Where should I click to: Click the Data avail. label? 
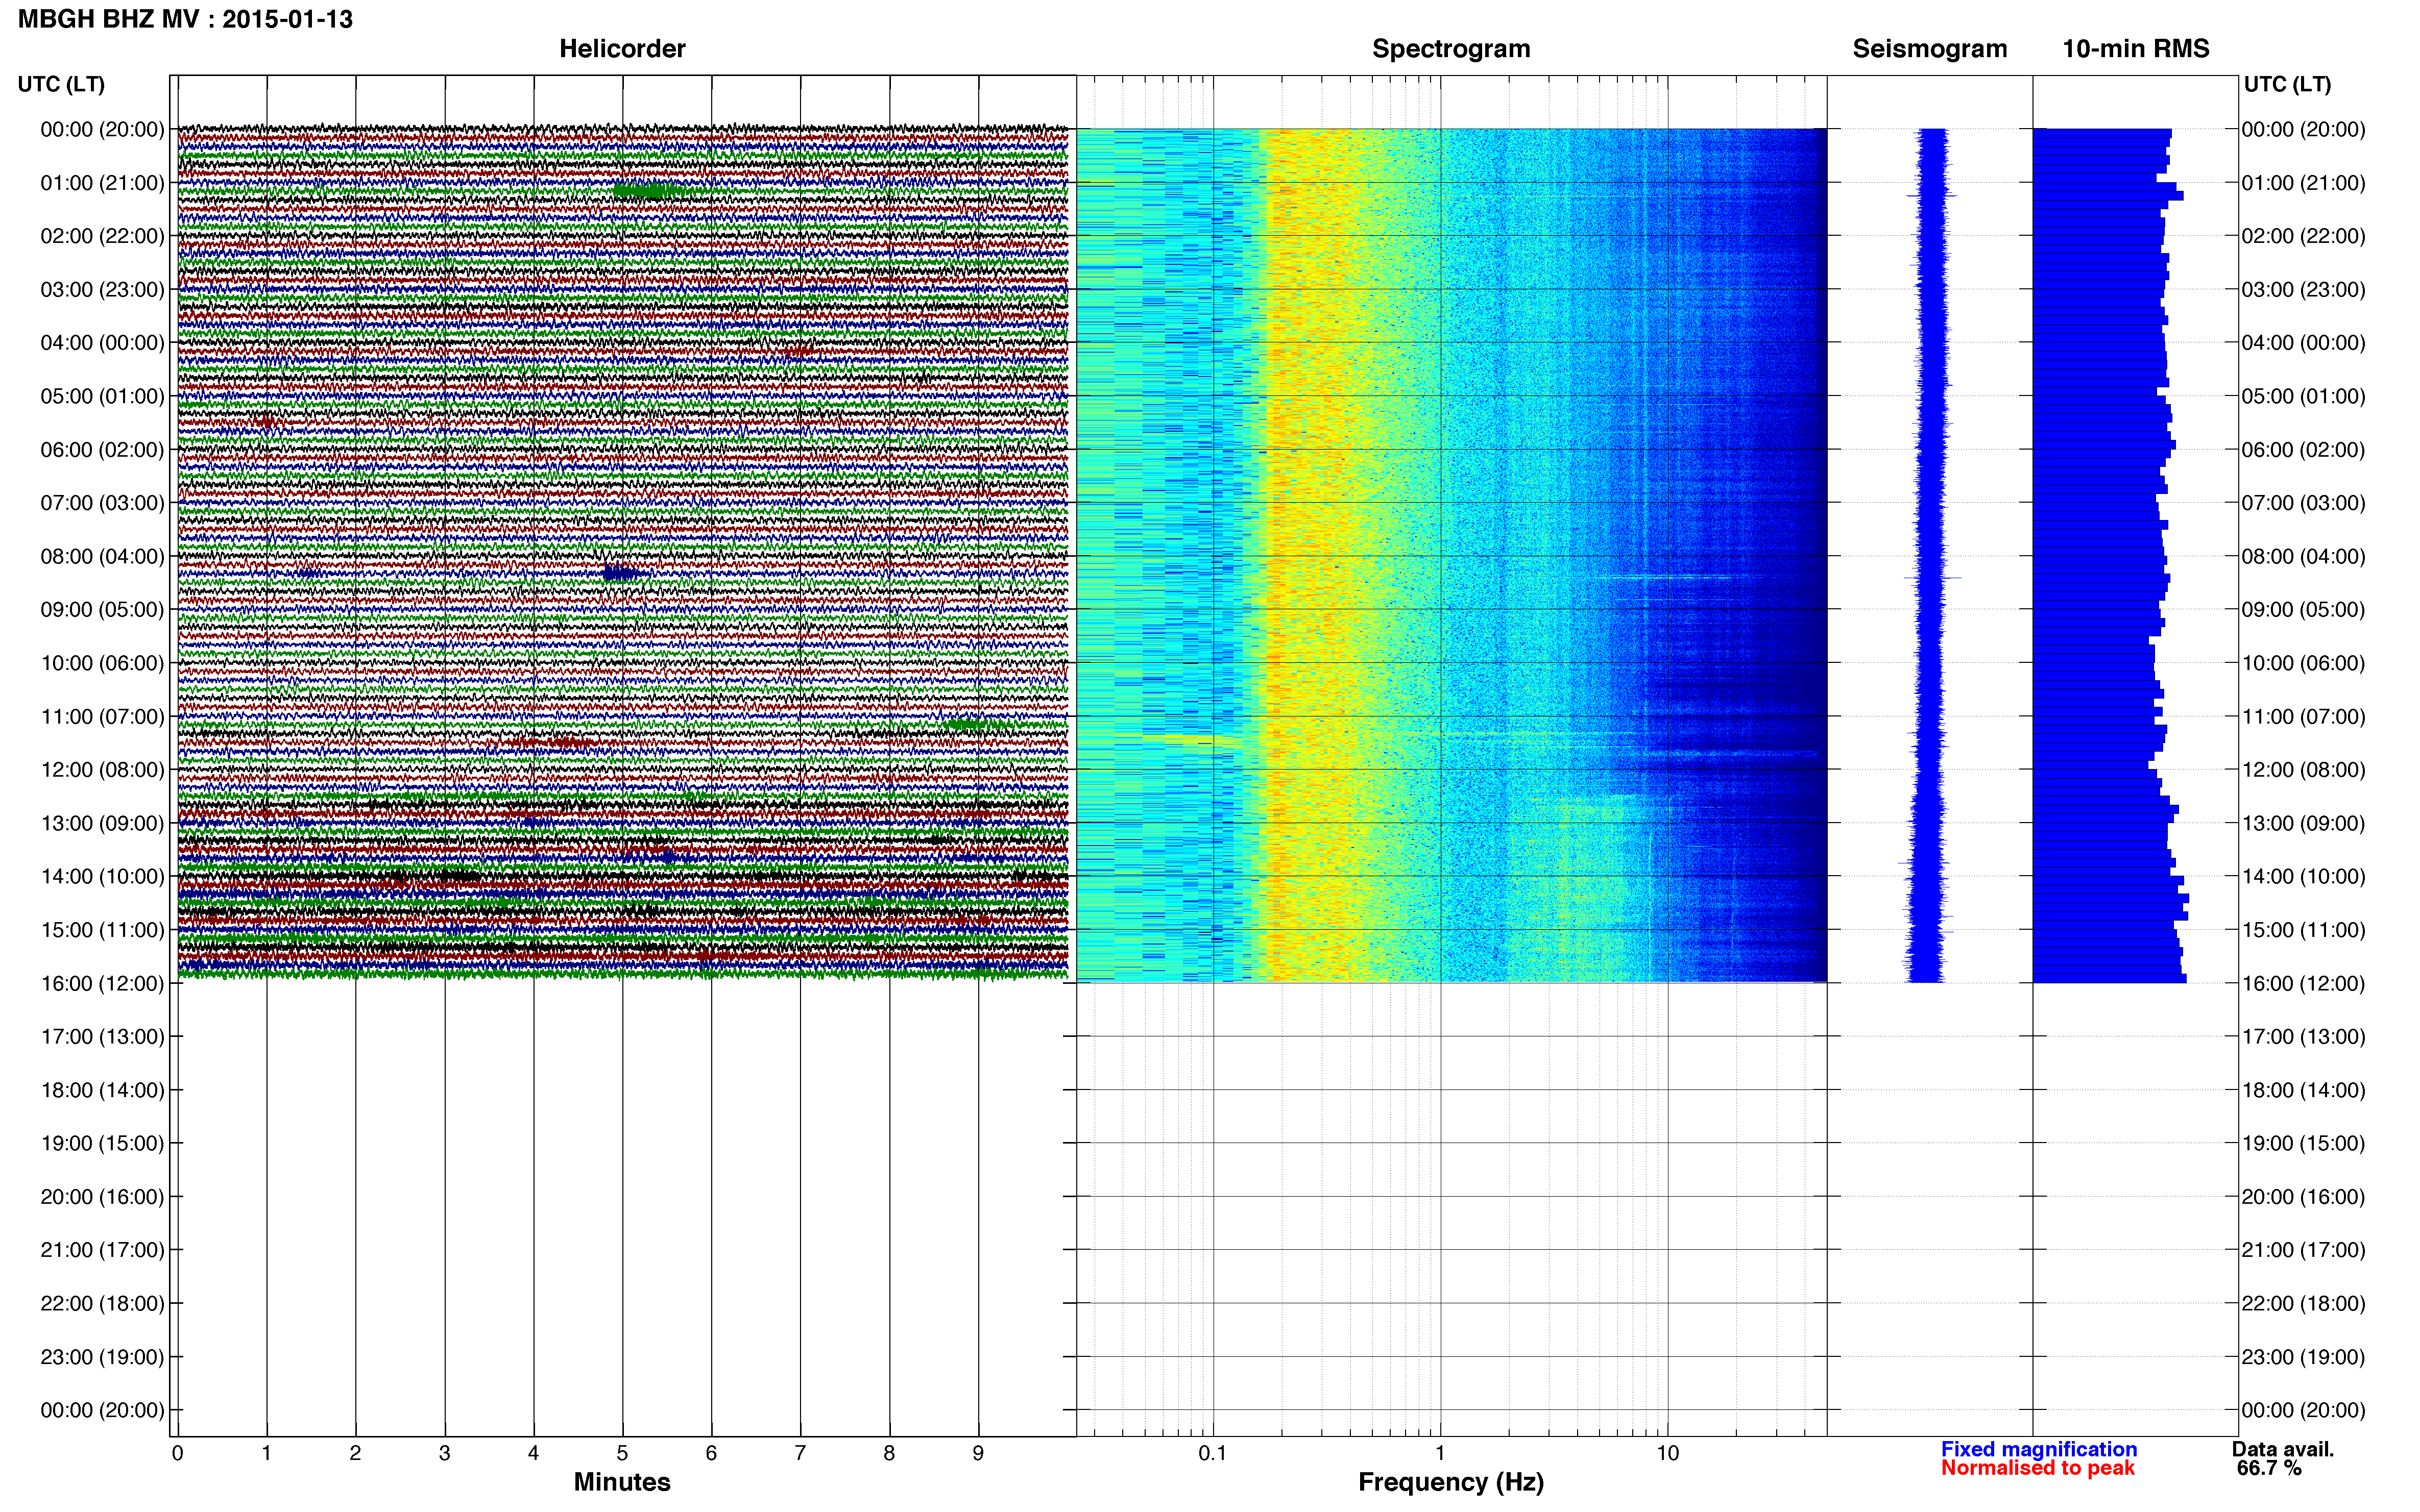pos(2283,1450)
